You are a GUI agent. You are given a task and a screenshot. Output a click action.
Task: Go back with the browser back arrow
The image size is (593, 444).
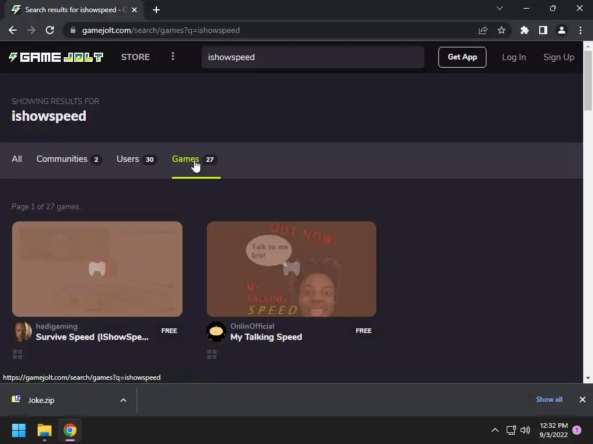[x=13, y=30]
